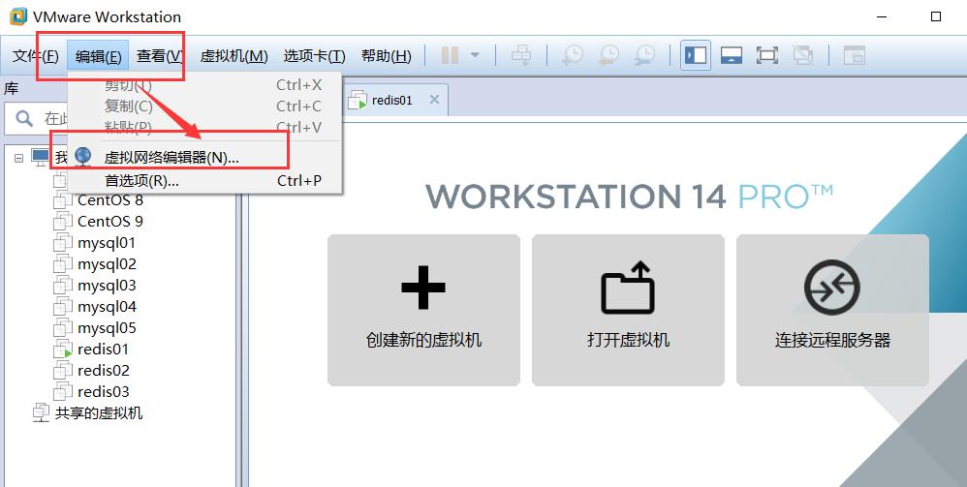Click the 连接远程服务器 card
Image resolution: width=967 pixels, height=487 pixels.
pos(832,310)
